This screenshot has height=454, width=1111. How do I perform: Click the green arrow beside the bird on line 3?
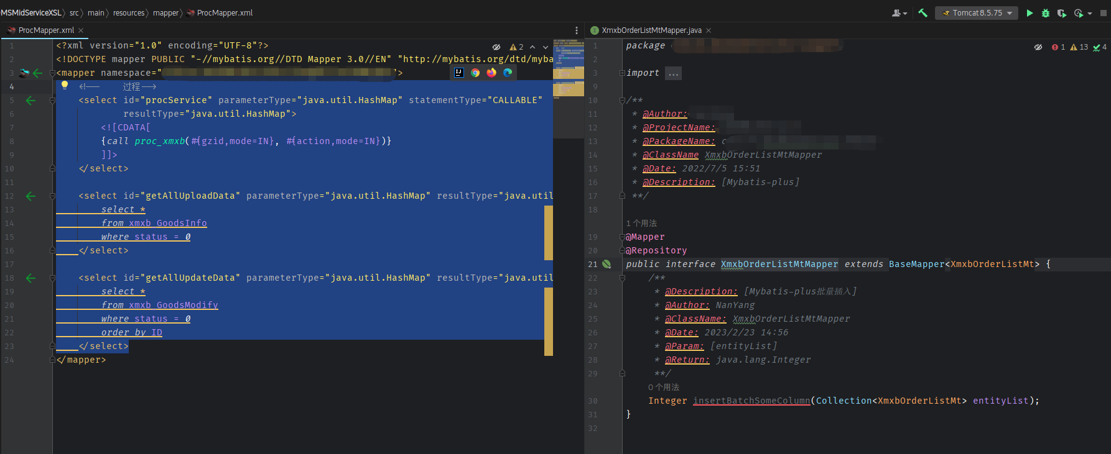37,73
